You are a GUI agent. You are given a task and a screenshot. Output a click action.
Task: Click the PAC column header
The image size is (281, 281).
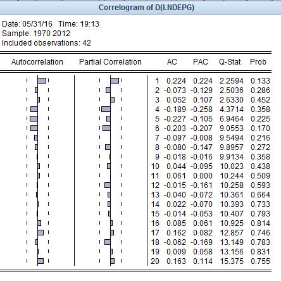pos(201,62)
